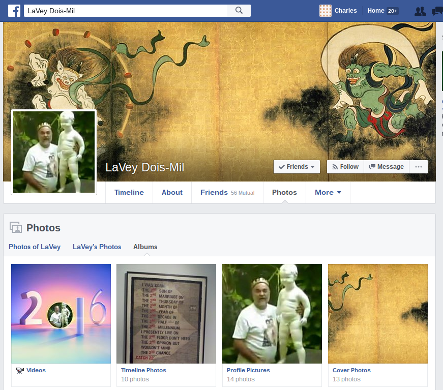
Task: Click the '13 photos' count text
Action: tap(346, 379)
